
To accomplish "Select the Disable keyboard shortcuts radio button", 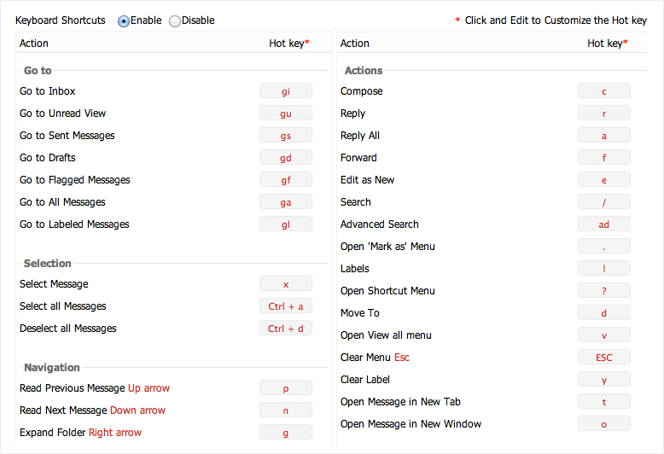I will [x=175, y=21].
